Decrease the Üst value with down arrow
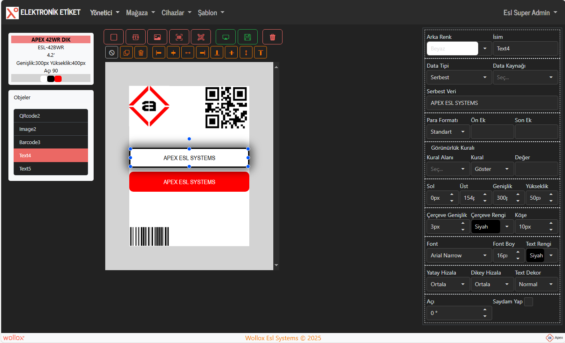This screenshot has width=565, height=343. click(485, 201)
